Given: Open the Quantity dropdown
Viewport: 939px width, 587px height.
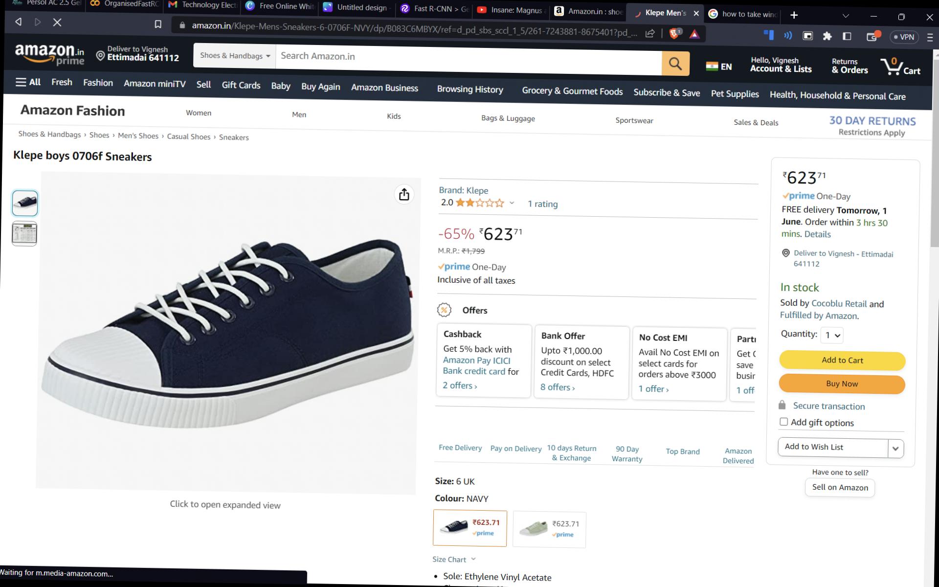Looking at the screenshot, I should point(832,335).
